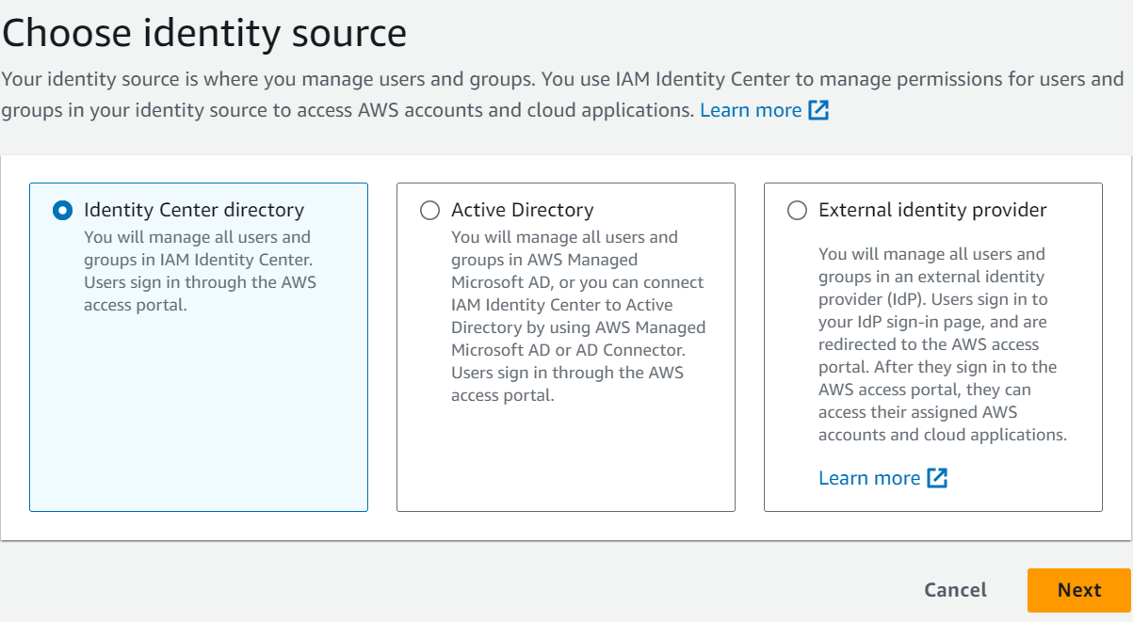Click the "Choose identity source" heading
Viewport: 1133px width, 622px height.
[204, 33]
